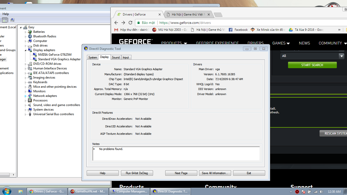Show hidden tray icons arrow

coord(291,192)
